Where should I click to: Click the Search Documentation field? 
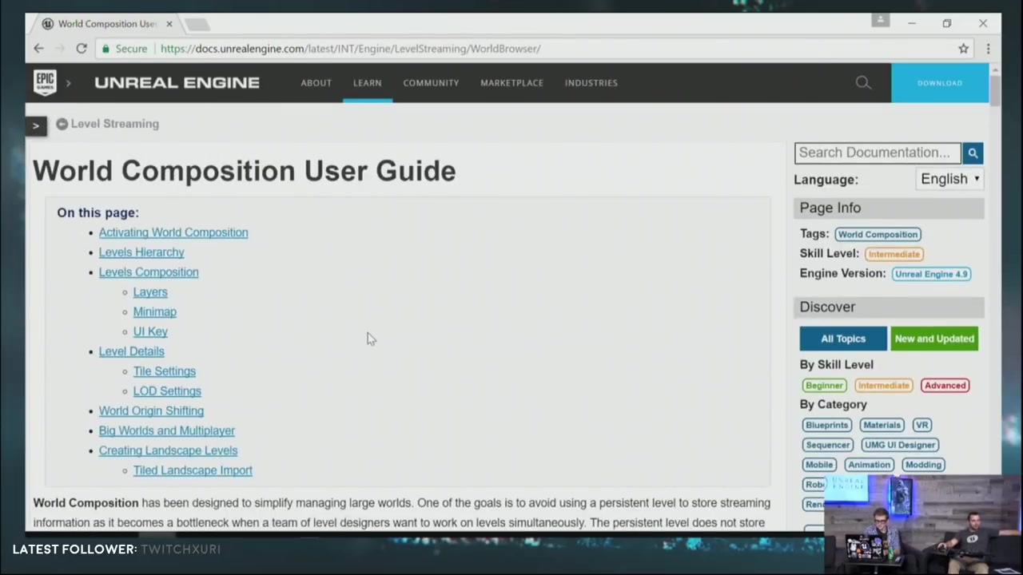[x=878, y=153]
